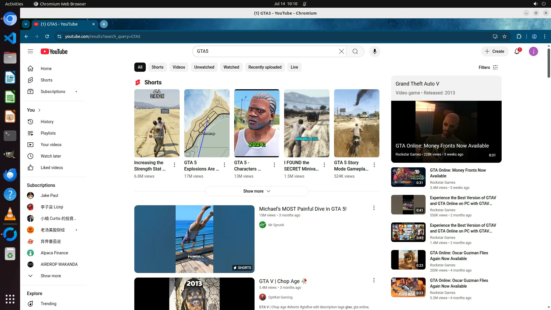
Task: Expand subscriptions list via Show more
Action: [x=51, y=276]
